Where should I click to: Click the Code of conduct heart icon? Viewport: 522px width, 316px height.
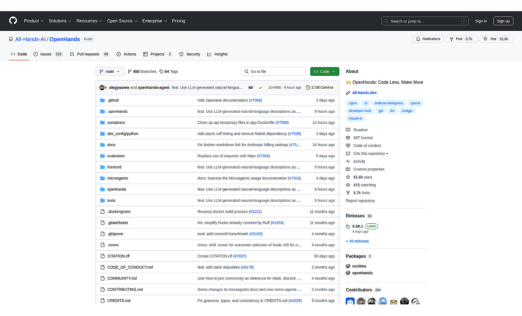[348, 146]
